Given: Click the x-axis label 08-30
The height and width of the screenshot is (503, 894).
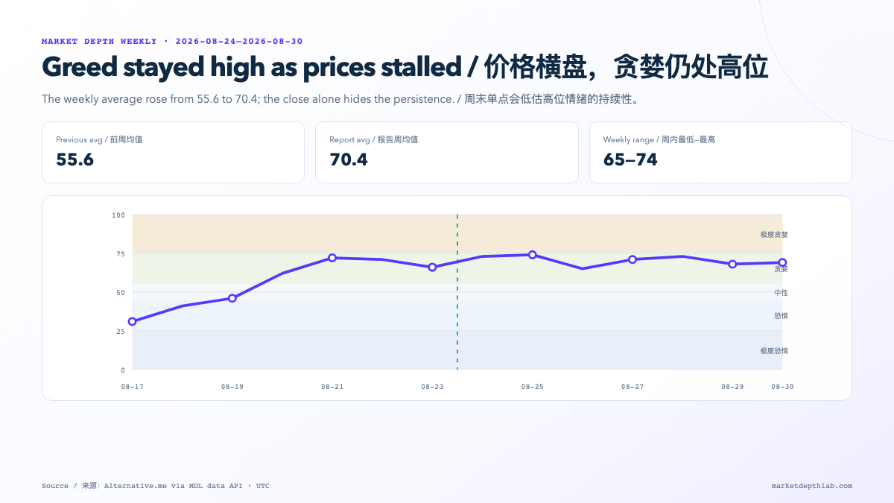Looking at the screenshot, I should 782,387.
